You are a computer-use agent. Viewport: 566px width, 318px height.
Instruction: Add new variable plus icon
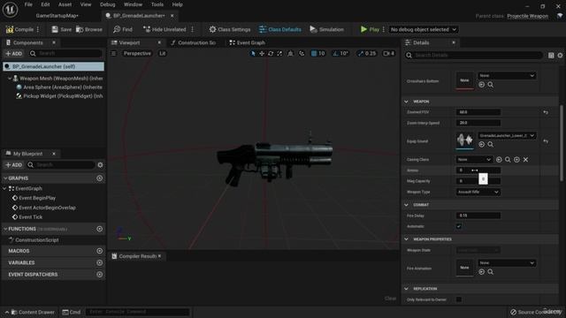tap(100, 263)
